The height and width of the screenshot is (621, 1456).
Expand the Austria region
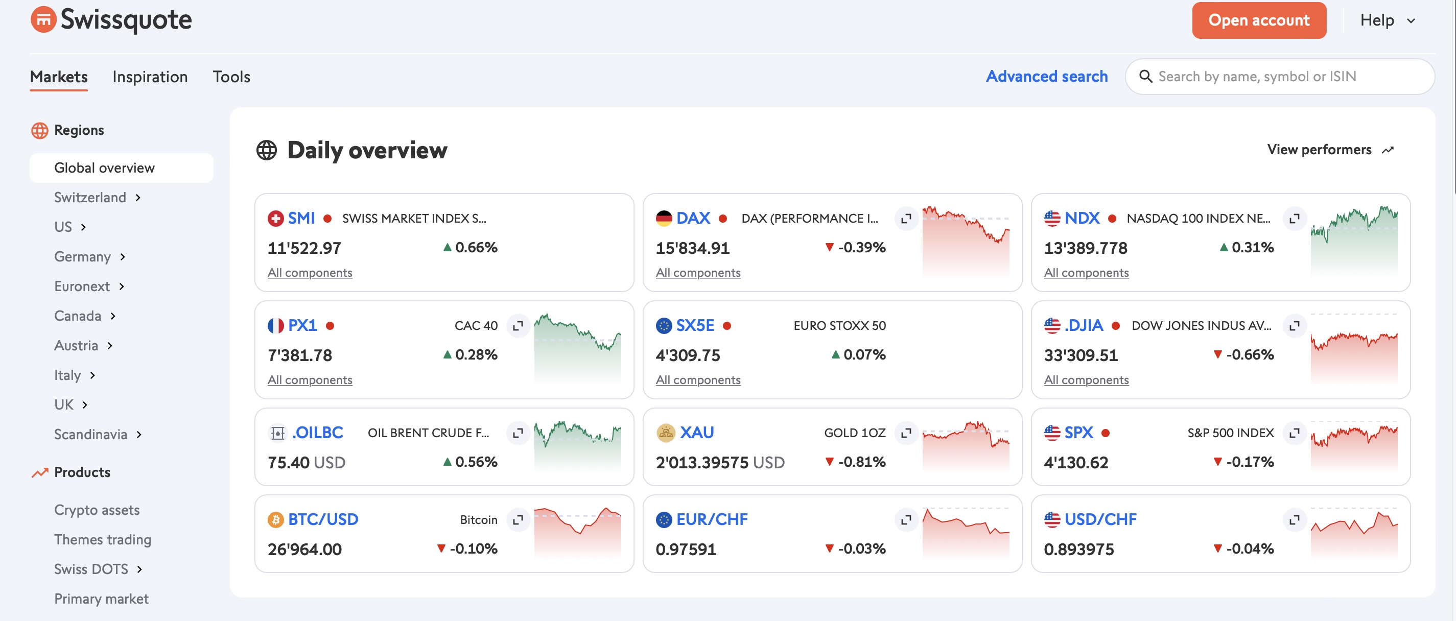coord(110,346)
